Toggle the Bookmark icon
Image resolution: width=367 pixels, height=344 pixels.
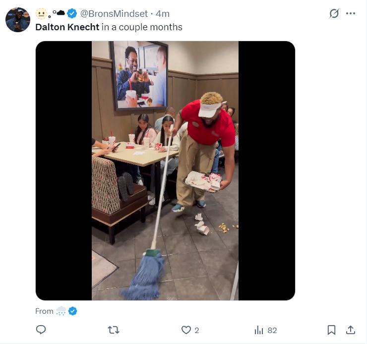point(331,330)
